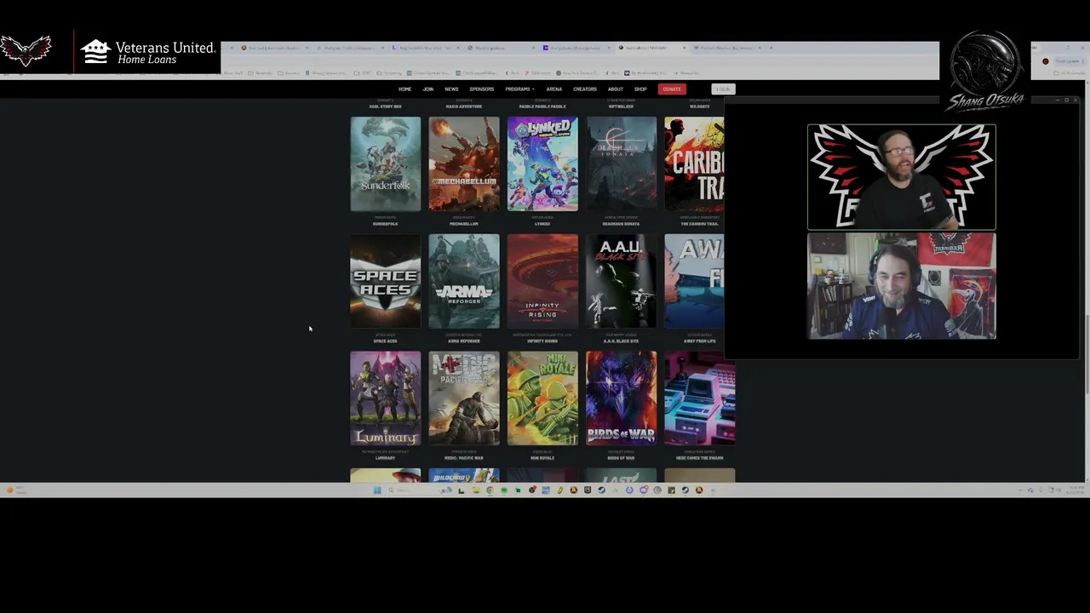Open the SPONSORS nav item

point(481,89)
